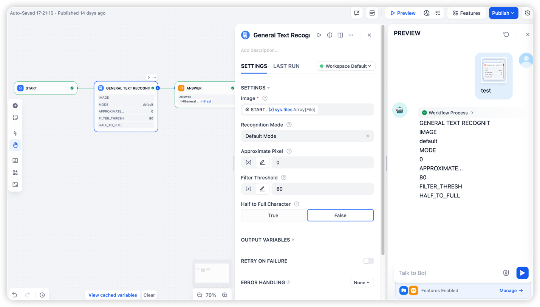This screenshot has width=540, height=307.
Task: Send message with blue arrow button
Action: click(522, 273)
